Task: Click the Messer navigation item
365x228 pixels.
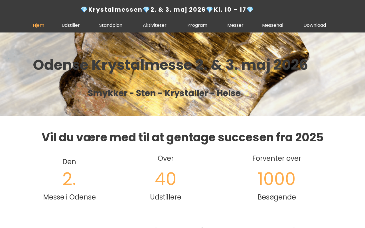Action: pyautogui.click(x=235, y=25)
